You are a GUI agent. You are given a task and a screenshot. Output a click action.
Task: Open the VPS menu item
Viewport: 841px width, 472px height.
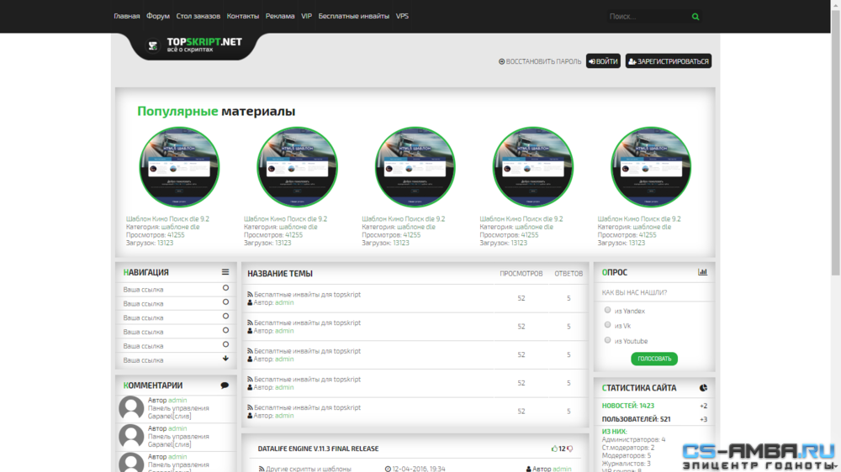(402, 16)
